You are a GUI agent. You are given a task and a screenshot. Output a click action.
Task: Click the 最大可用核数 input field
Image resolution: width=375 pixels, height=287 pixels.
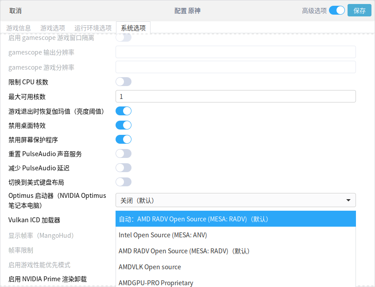click(x=236, y=96)
